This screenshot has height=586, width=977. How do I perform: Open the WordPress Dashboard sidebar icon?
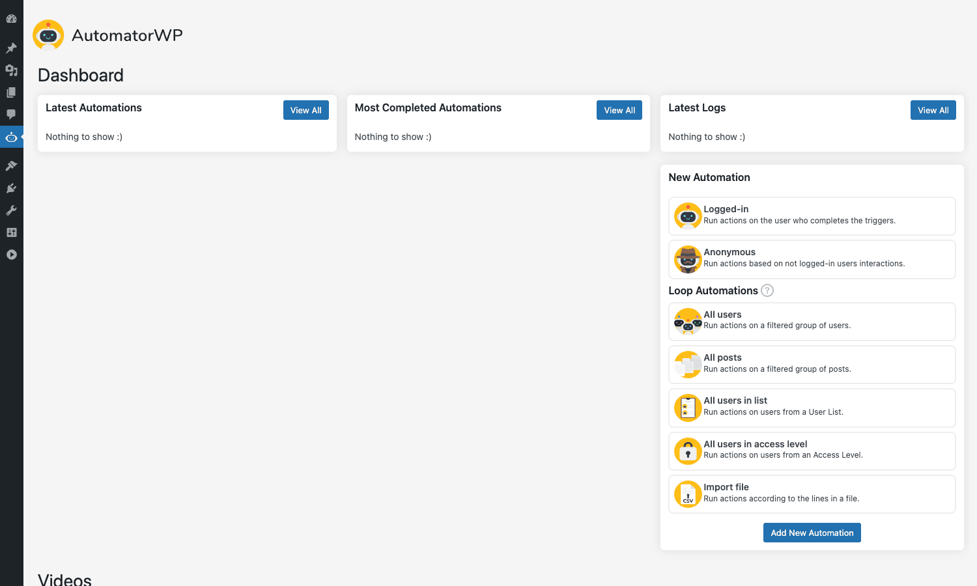11,19
